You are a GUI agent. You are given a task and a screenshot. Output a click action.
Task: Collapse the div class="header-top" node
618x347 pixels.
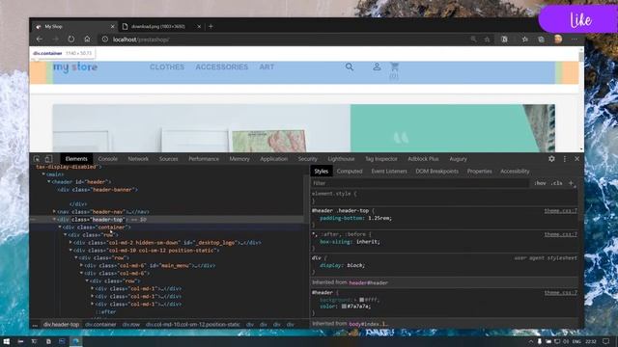[x=54, y=219]
